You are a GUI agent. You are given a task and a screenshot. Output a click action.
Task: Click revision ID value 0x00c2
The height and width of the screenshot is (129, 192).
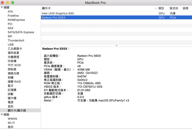tap(82, 80)
